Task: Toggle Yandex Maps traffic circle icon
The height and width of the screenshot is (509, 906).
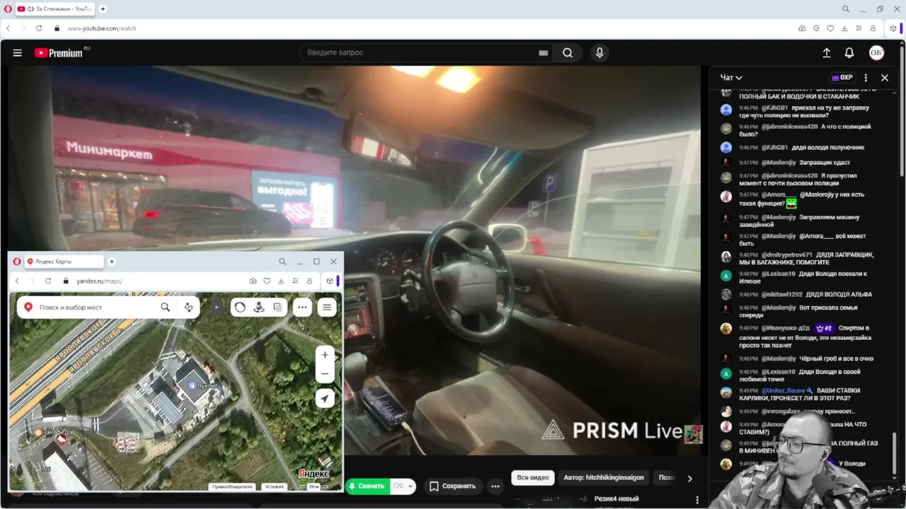Action: pyautogui.click(x=240, y=308)
